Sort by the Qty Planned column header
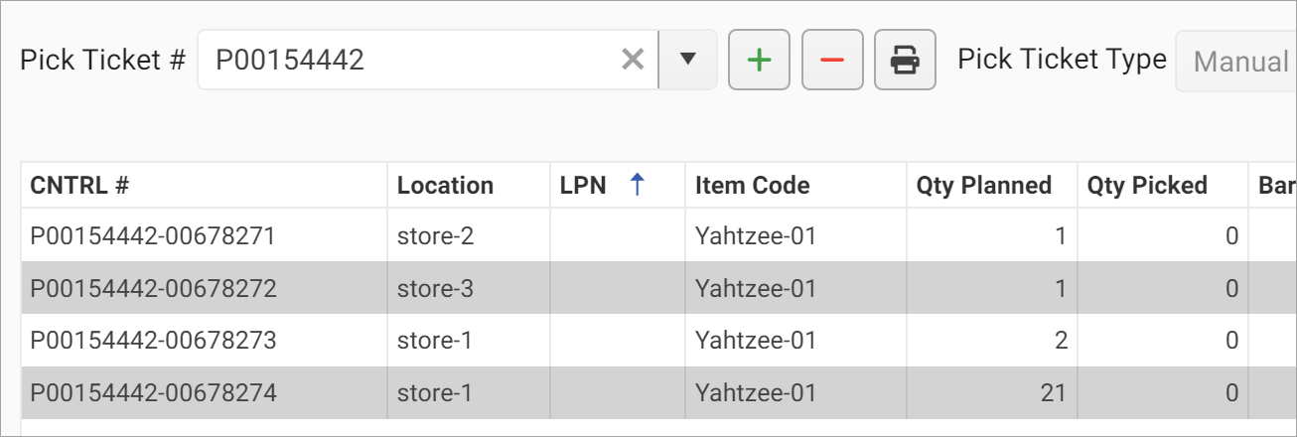1297x437 pixels. [983, 186]
